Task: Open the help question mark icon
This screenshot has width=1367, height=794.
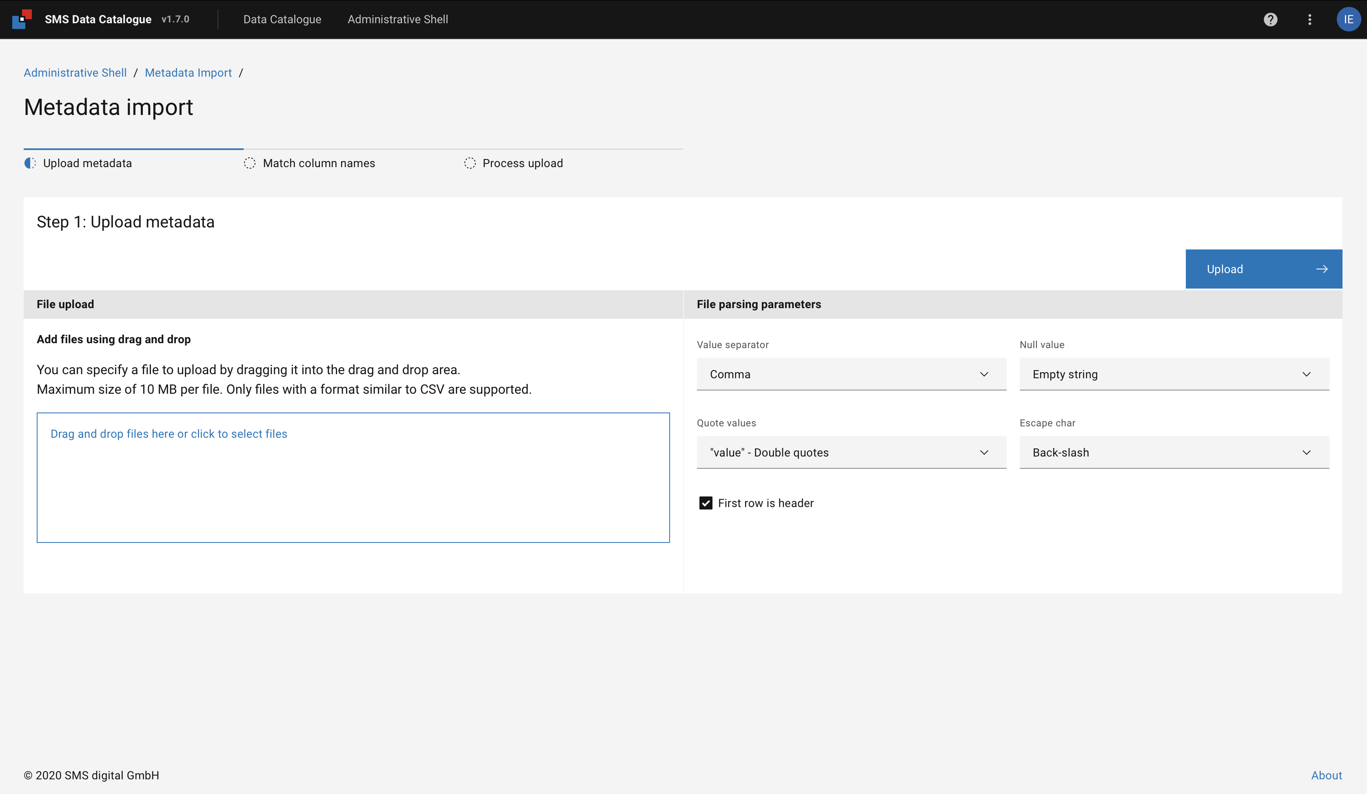Action: pos(1270,20)
